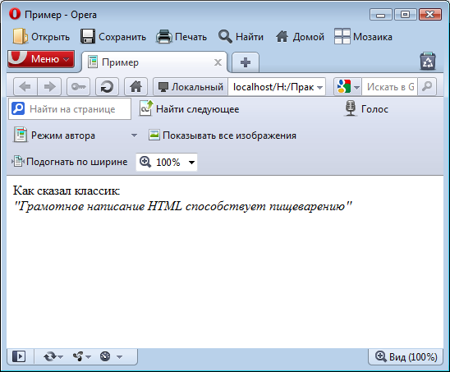Viewport: 450px width, 372px height.
Task: Click the Домой house toolbar button
Action: pos(300,37)
